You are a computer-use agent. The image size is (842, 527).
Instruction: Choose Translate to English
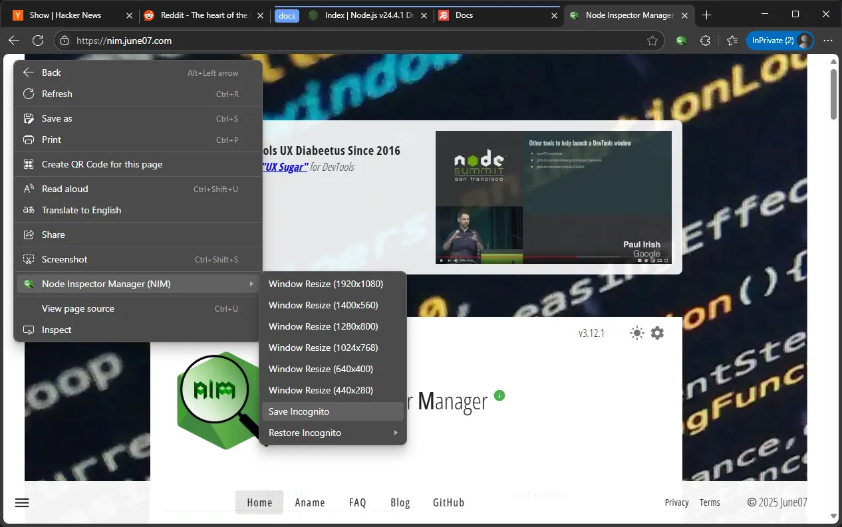[x=138, y=210]
